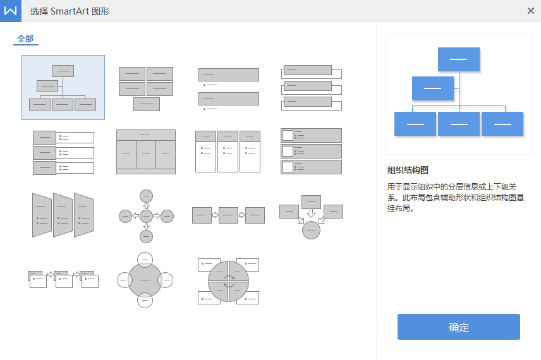The height and width of the screenshot is (360, 541).
Task: Select the vertical bullet list layout
Action: coord(228,89)
